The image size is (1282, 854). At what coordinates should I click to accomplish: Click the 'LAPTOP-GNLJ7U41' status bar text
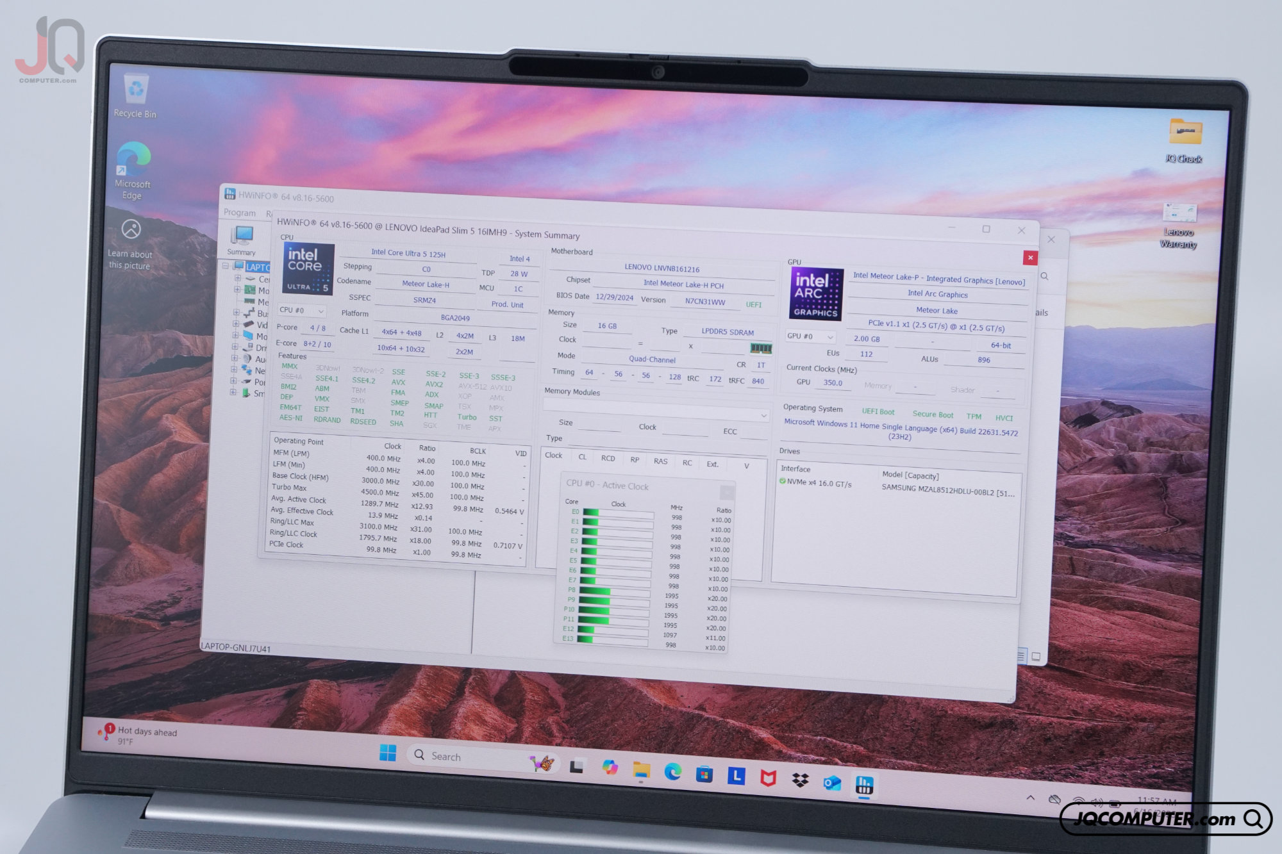pyautogui.click(x=236, y=648)
